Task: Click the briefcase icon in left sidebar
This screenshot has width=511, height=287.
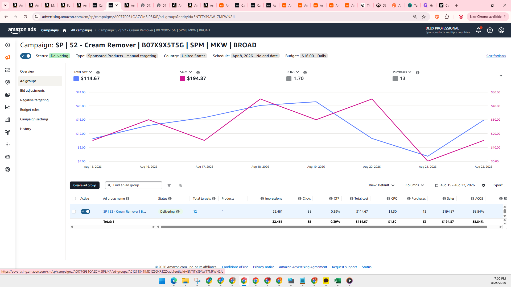Action: [8, 157]
